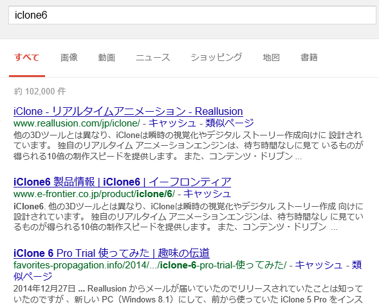Image resolution: width=379 pixels, height=305 pixels.
Task: Open the iClone6 製品情報 イーフロンティア result
Action: [122, 182]
